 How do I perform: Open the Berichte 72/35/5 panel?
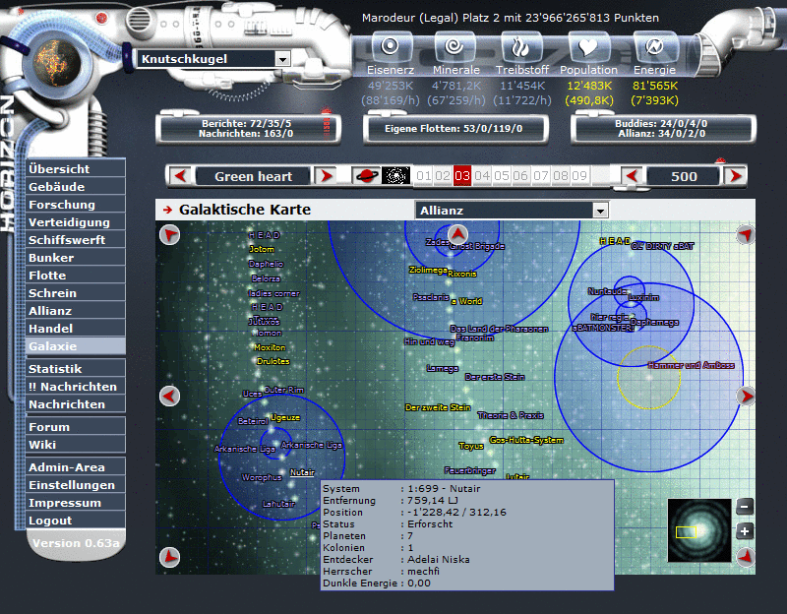coord(246,126)
